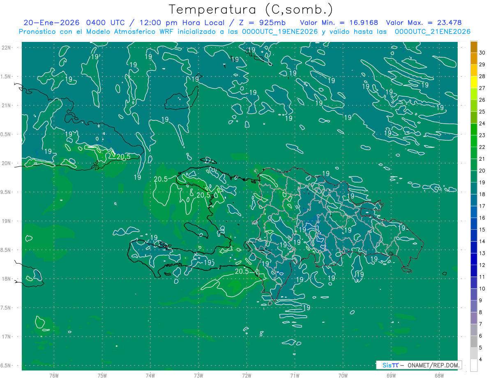This screenshot has width=493, height=381.
Task: Click the color scale label '18'
Action: pyautogui.click(x=482, y=194)
